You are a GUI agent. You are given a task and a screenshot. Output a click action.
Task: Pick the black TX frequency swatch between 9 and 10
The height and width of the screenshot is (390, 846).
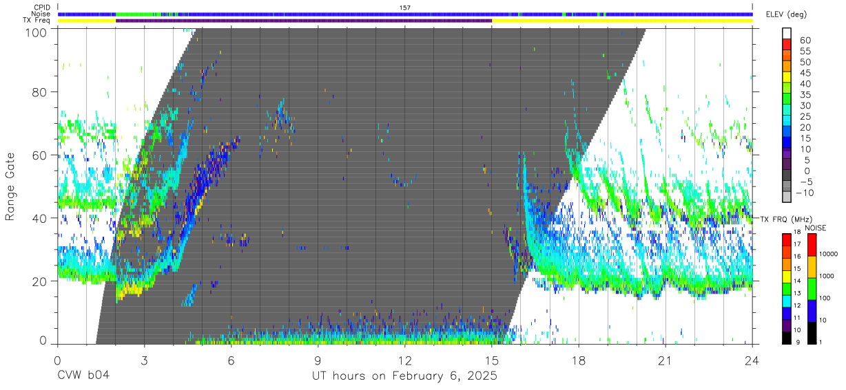(x=787, y=337)
